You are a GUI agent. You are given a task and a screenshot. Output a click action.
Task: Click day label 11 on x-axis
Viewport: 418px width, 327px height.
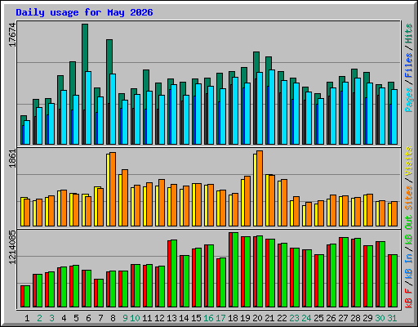pos(147,318)
